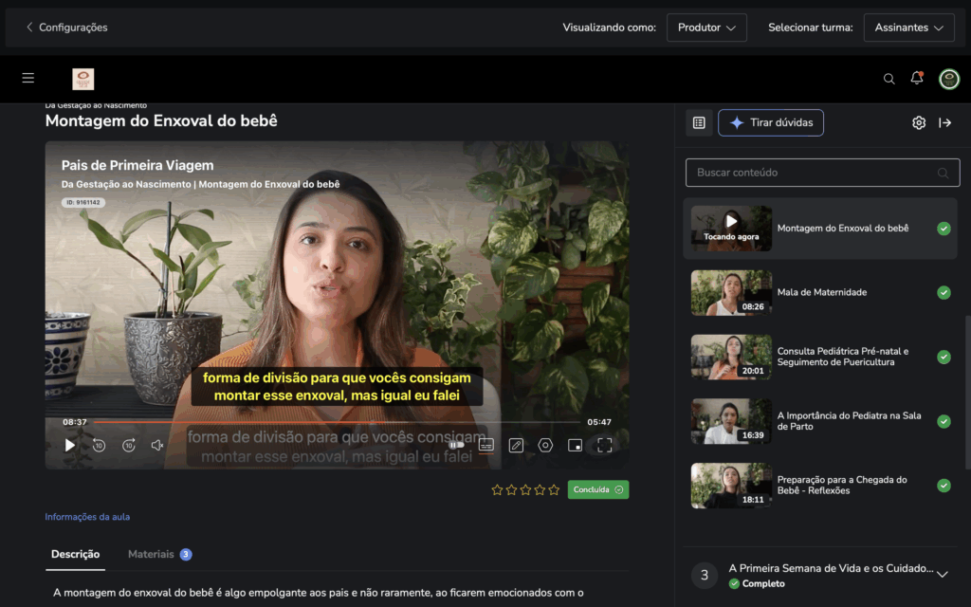Mark lesson with green Concluída button
The image size is (971, 607).
tap(598, 489)
